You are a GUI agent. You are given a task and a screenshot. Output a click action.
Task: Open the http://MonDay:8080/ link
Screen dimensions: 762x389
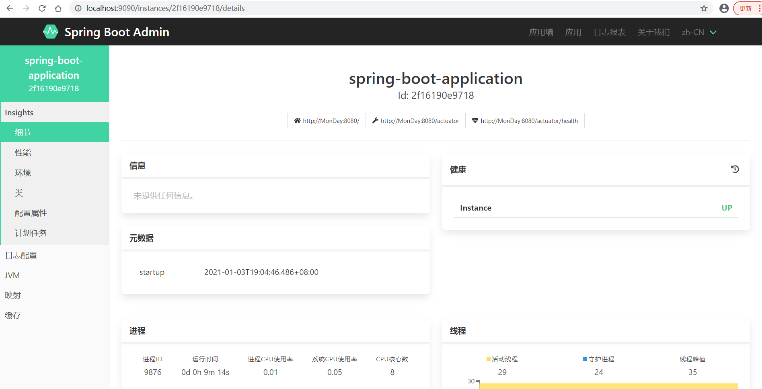pyautogui.click(x=327, y=121)
